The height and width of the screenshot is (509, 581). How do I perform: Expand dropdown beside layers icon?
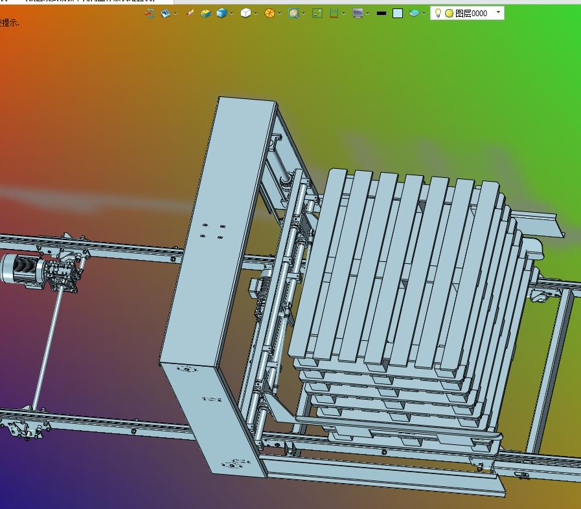coord(424,14)
